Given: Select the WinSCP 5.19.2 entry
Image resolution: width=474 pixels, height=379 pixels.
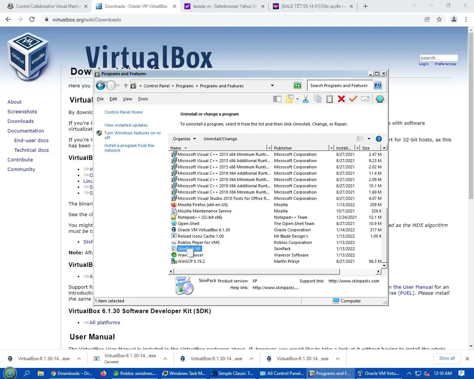Looking at the screenshot, I should click(x=276, y=261).
